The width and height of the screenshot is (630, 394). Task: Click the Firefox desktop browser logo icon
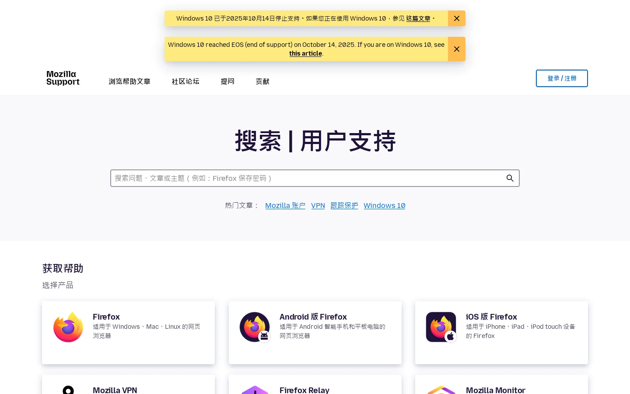68,327
